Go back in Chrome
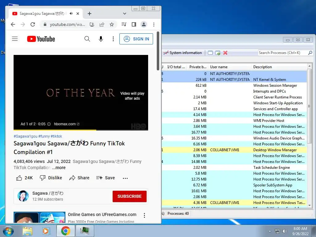This screenshot has width=316, height=237. 13,24
